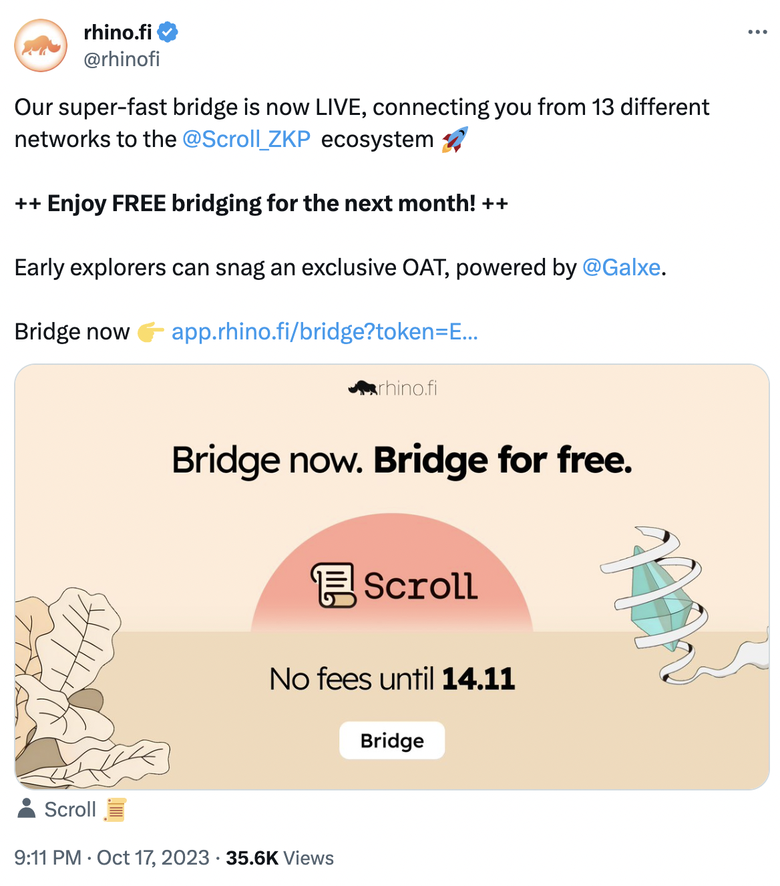Click the blue verified badge next to rhino.fi

coord(168,31)
